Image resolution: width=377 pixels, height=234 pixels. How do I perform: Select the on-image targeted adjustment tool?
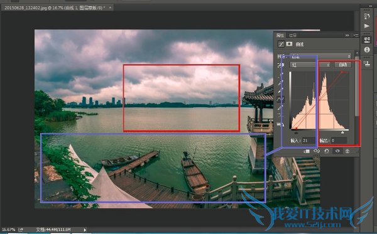click(280, 65)
